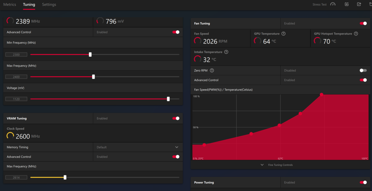Click the Stress Test label
The image size is (372, 191).
point(319,5)
